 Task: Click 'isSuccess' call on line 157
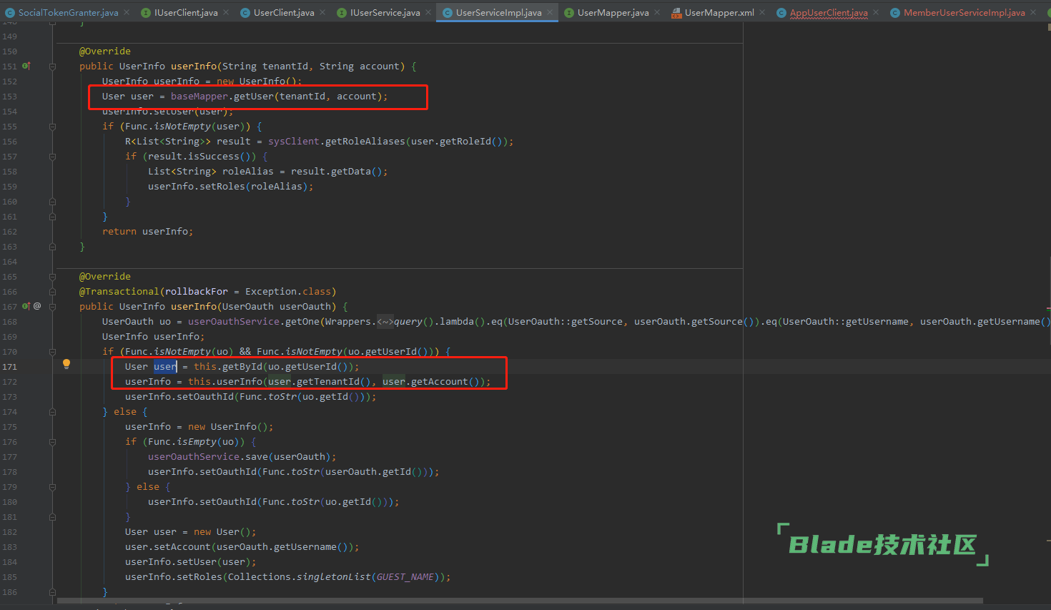coord(214,157)
